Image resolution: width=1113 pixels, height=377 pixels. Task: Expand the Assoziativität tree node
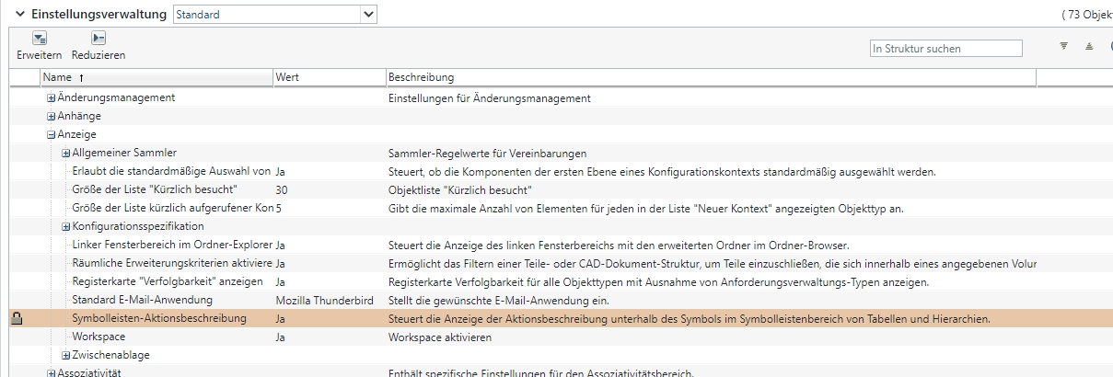[x=52, y=373]
